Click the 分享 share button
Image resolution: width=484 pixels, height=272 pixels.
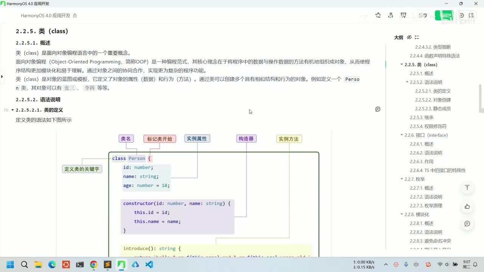pos(423,15)
